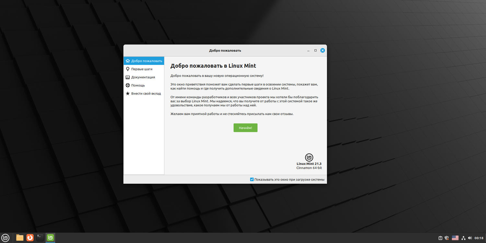Go to the 'Помощь' section

pos(144,85)
